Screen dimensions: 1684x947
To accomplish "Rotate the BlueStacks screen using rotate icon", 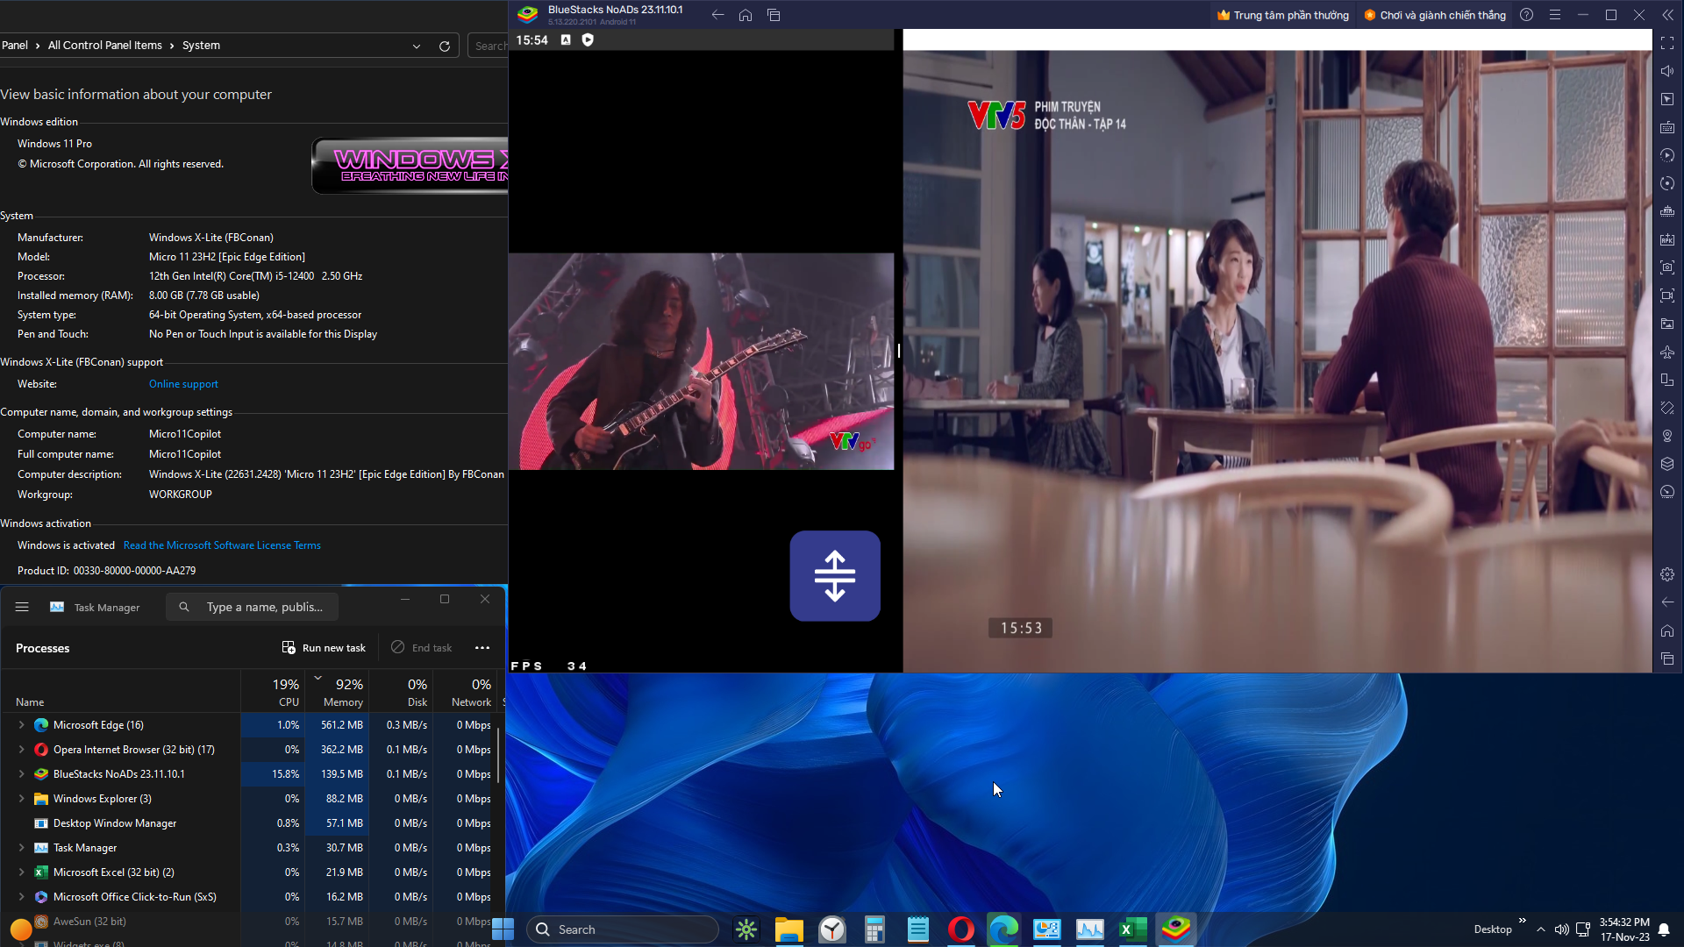I will 1667,380.
